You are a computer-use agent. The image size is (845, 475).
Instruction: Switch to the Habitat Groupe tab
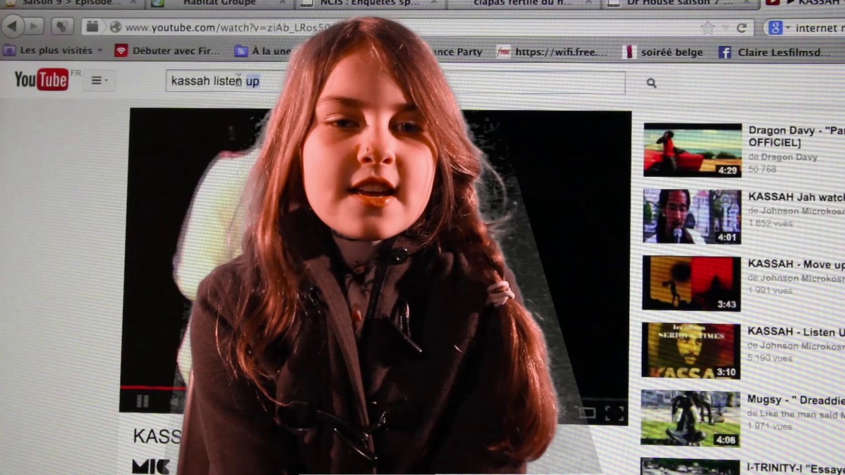pos(219,3)
